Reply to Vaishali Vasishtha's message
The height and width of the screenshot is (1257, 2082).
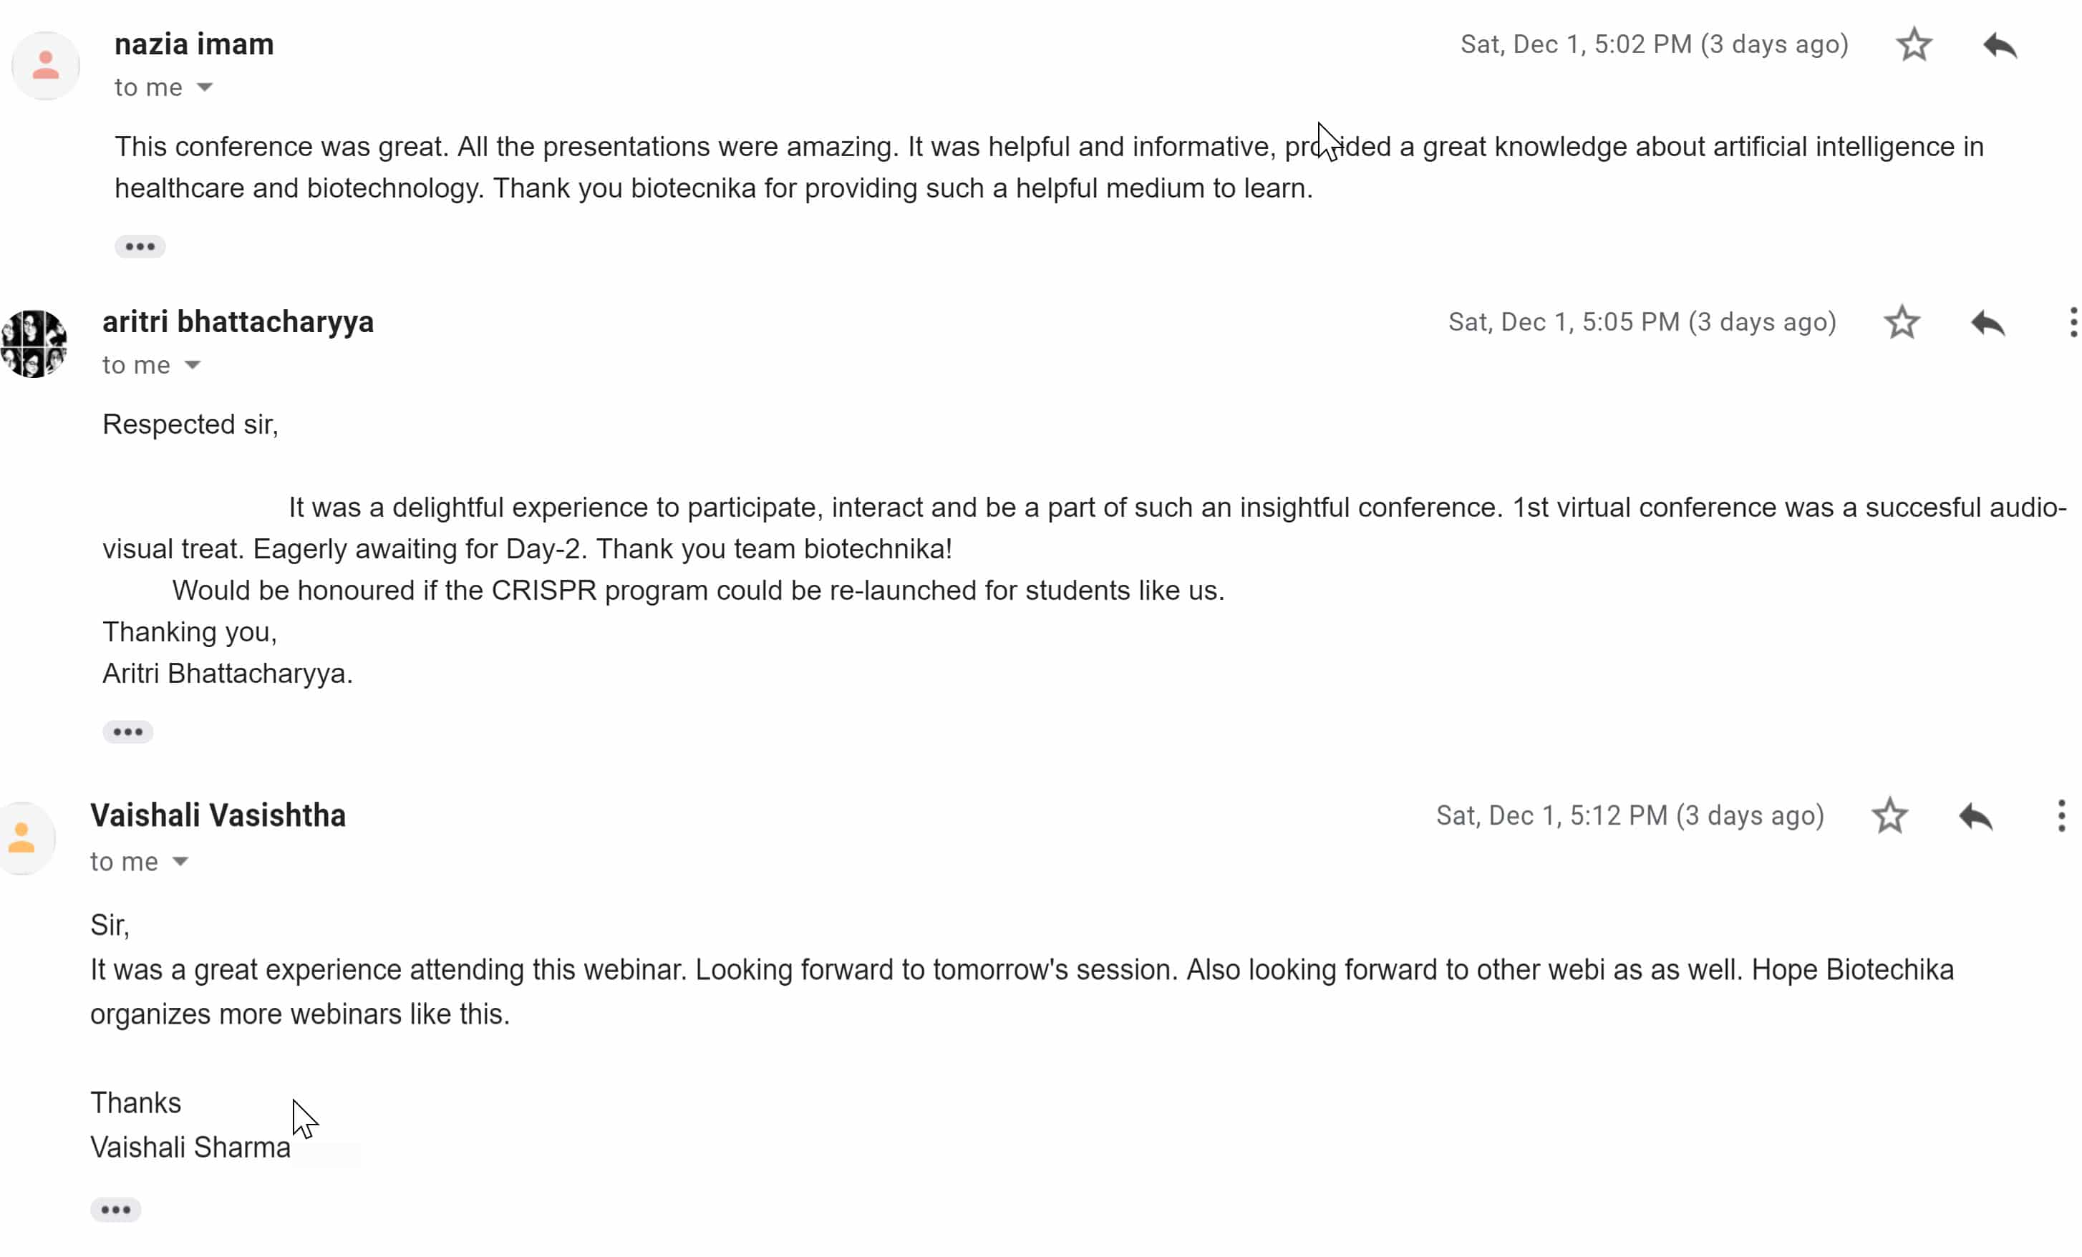(x=1976, y=816)
